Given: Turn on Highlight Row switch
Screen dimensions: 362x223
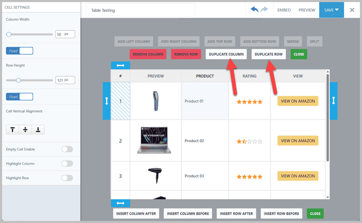Looking at the screenshot, I should click(67, 178).
